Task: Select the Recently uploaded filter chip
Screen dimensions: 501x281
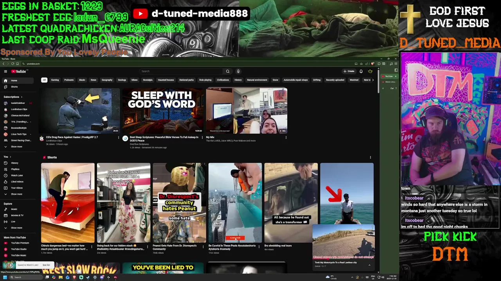Action: [x=335, y=80]
